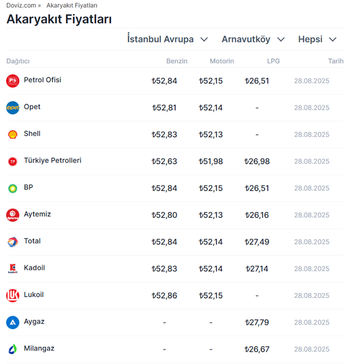Click the Akaryakıt Fiyatları breadcrumb link
The height and width of the screenshot is (364, 346).
72,5
